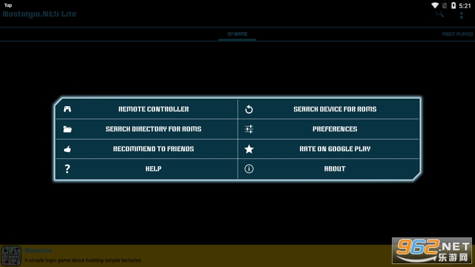Click the star rating icon
The width and height of the screenshot is (475, 267).
(x=249, y=149)
